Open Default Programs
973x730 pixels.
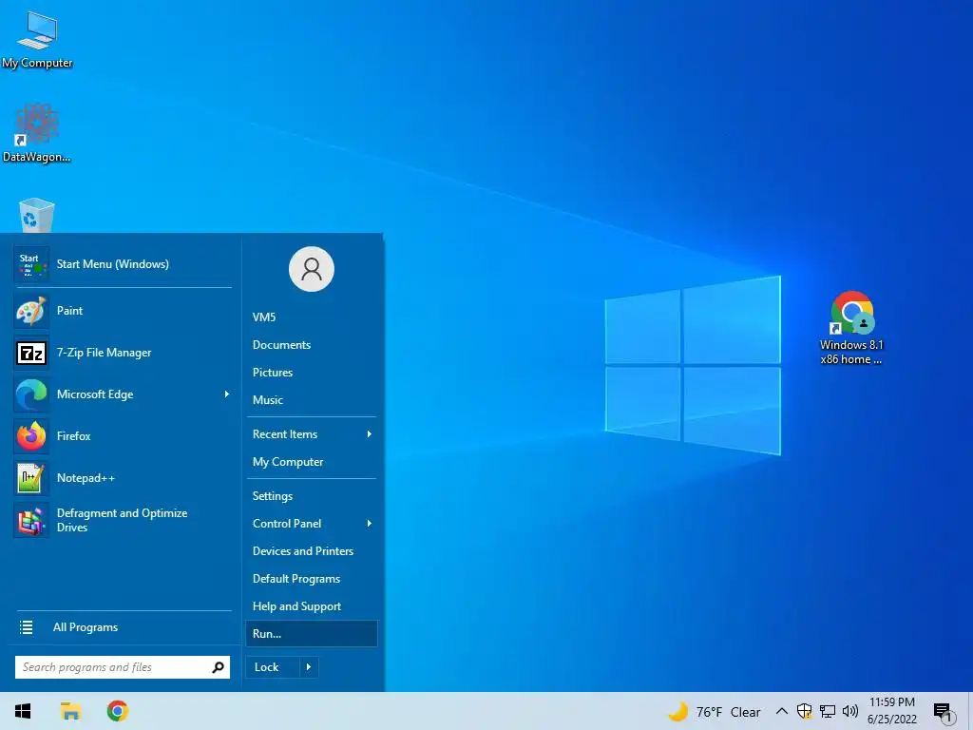pos(312,579)
